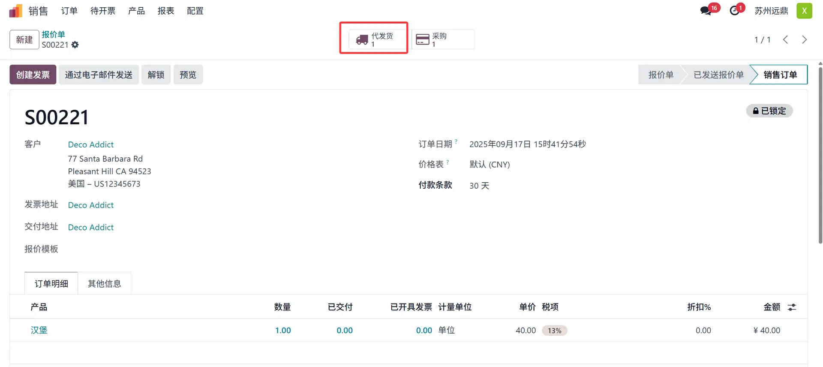The width and height of the screenshot is (823, 367).
Task: Click the 13% tax tag
Action: tap(554, 331)
